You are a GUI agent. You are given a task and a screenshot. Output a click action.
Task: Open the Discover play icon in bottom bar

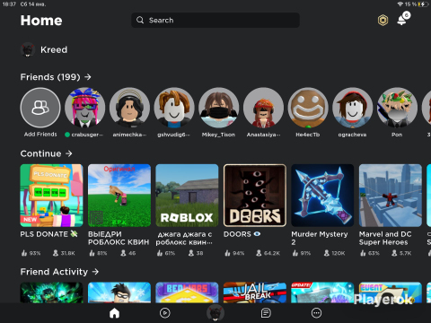click(x=165, y=313)
